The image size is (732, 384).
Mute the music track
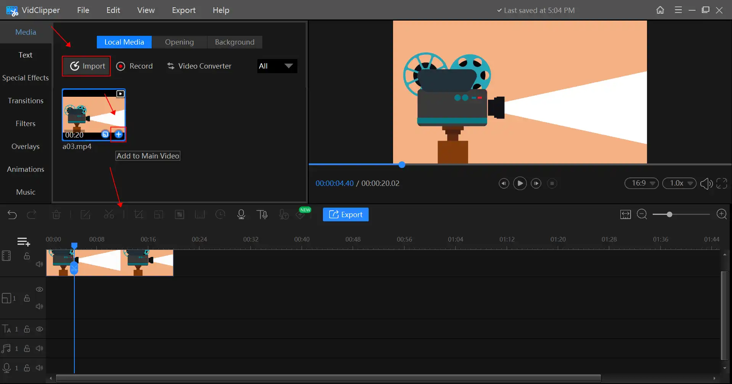[39, 348]
